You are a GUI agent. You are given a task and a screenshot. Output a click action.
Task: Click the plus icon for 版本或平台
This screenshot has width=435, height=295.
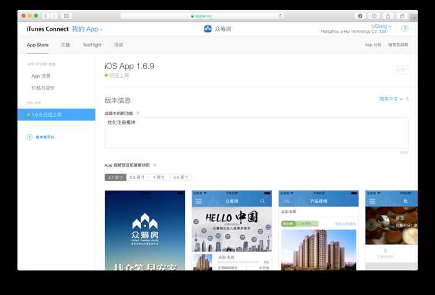click(30, 137)
